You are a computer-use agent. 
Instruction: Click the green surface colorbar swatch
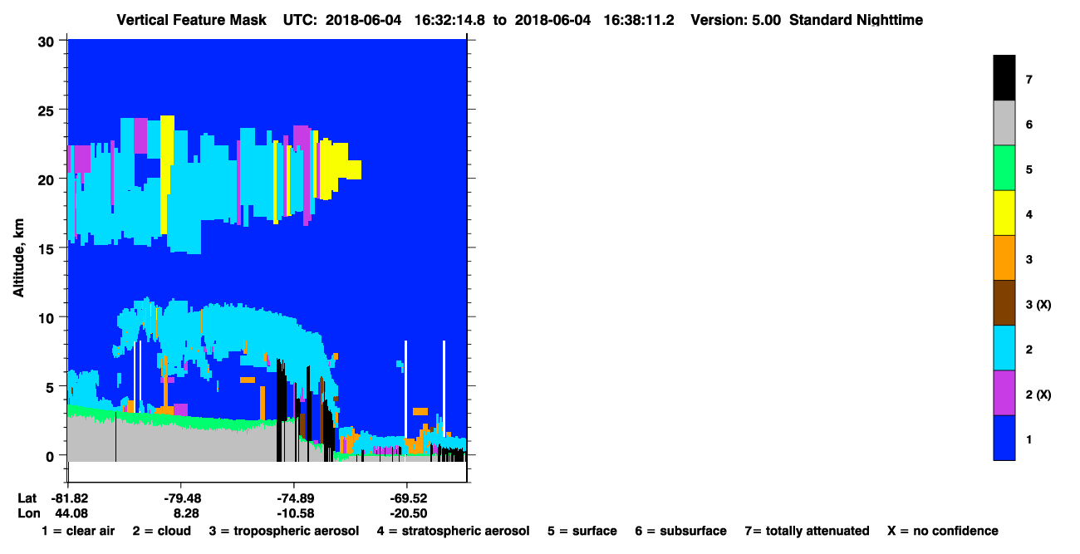[1004, 168]
